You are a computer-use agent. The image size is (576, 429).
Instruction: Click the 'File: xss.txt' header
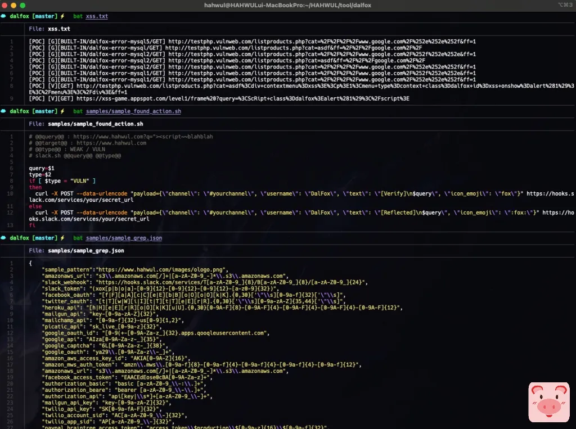coord(49,29)
